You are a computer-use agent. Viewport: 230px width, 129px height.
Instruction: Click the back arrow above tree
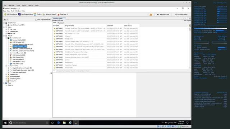[x=5, y=19]
